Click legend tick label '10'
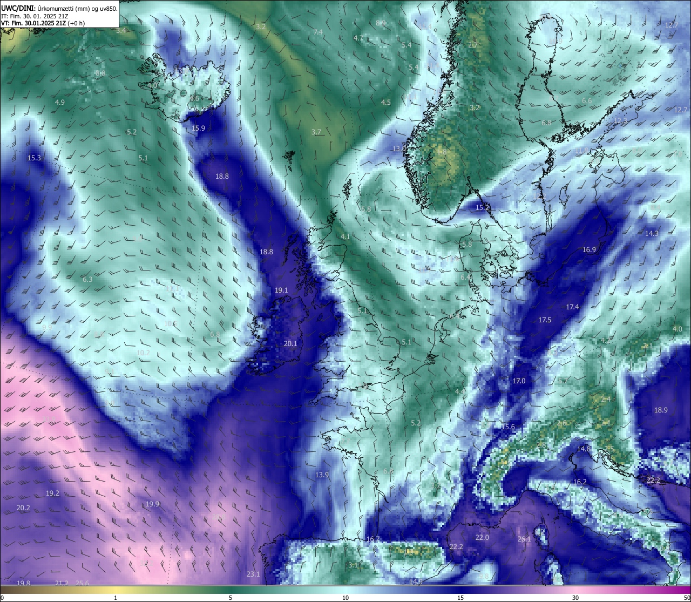The width and height of the screenshot is (691, 602). (345, 598)
